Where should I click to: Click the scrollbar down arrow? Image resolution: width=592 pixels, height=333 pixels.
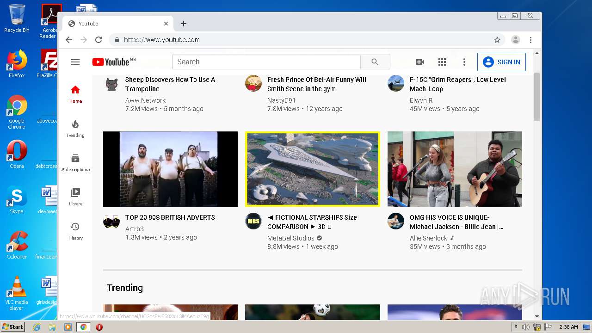(x=537, y=316)
